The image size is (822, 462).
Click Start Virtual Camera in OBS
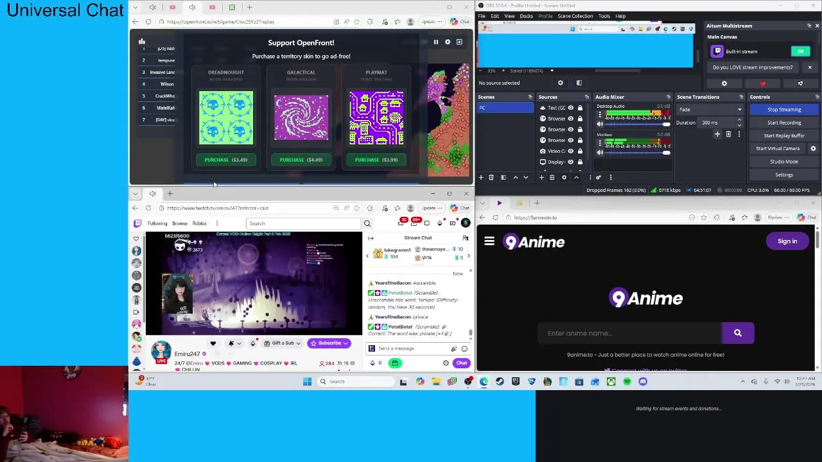click(778, 148)
